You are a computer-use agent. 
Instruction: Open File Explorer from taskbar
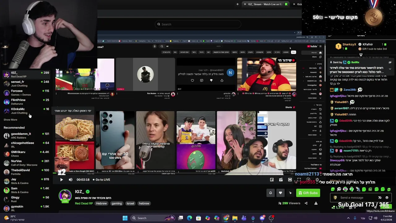click(x=235, y=218)
